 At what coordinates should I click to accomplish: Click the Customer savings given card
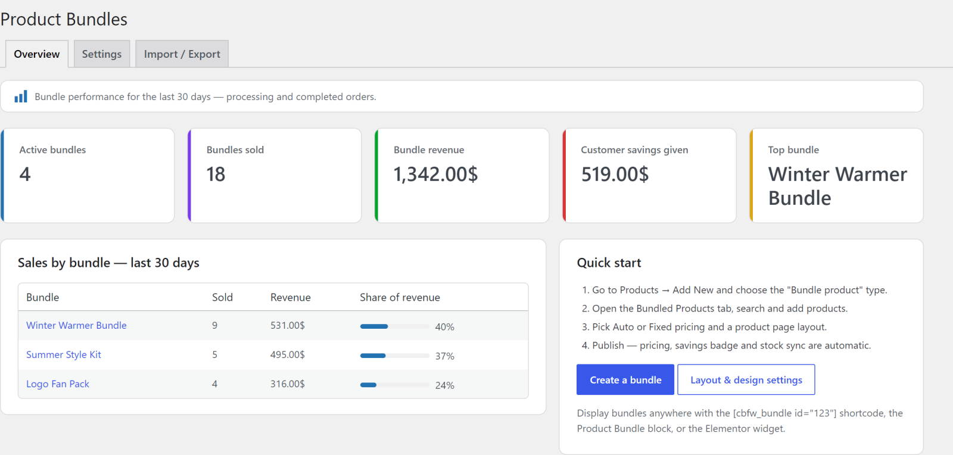coord(649,176)
